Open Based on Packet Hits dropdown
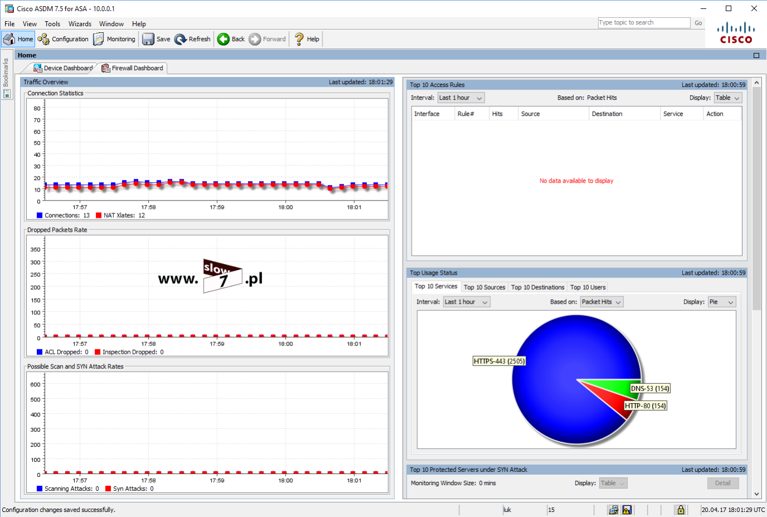The image size is (767, 517). click(602, 302)
